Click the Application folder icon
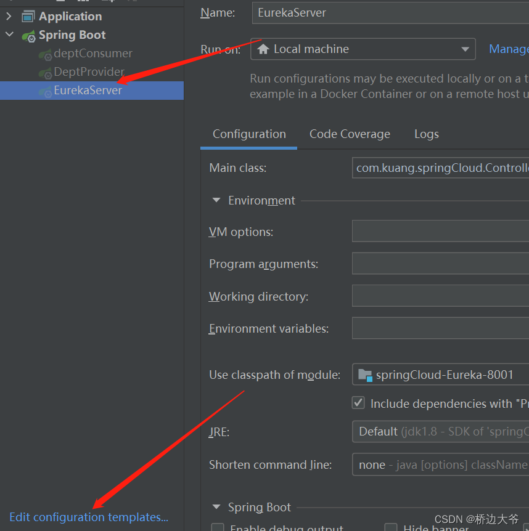529x531 pixels. [x=28, y=16]
